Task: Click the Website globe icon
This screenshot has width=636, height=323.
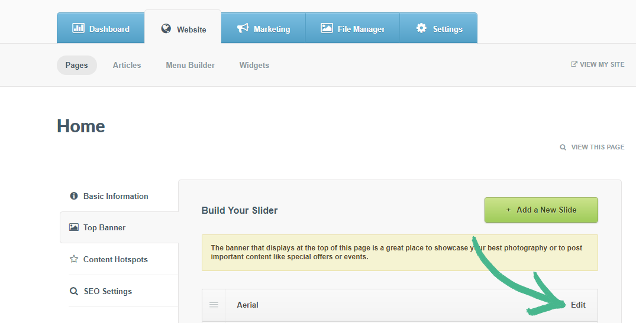Action: (166, 29)
